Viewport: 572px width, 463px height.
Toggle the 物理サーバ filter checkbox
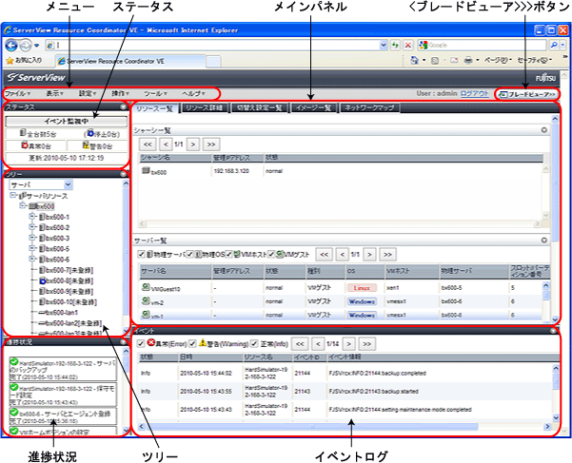pyautogui.click(x=141, y=254)
